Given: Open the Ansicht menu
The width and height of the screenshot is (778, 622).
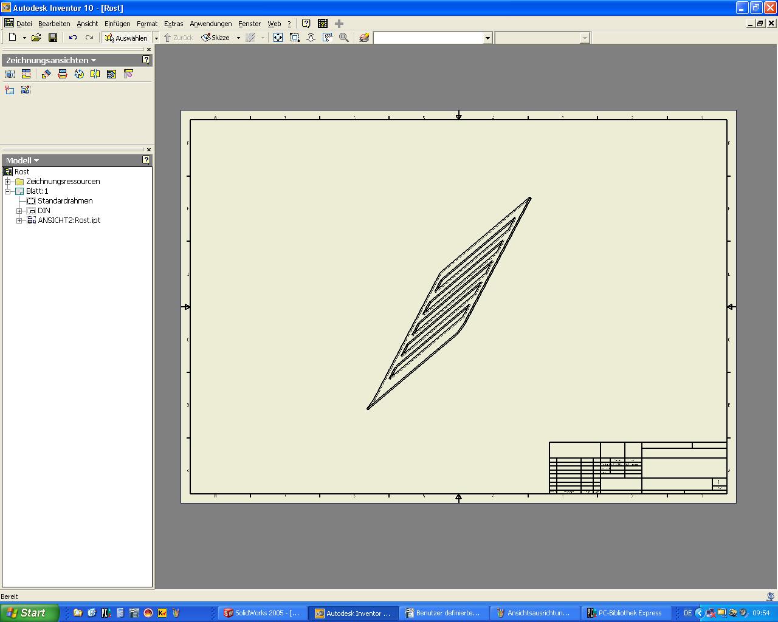Looking at the screenshot, I should coord(88,24).
